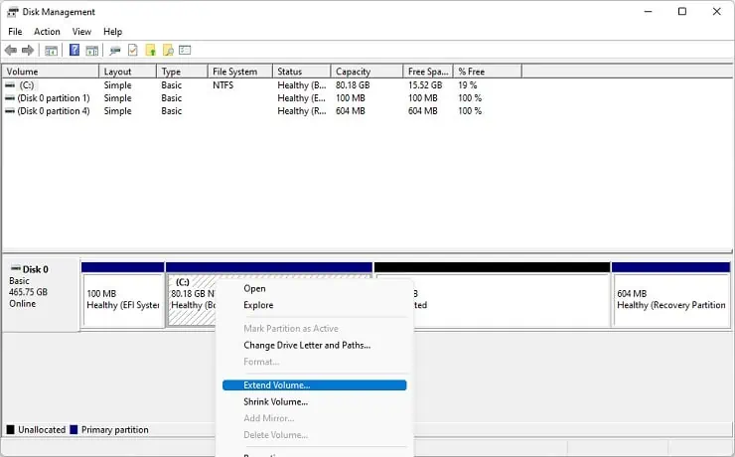Click the blue question mark Help icon

point(74,51)
